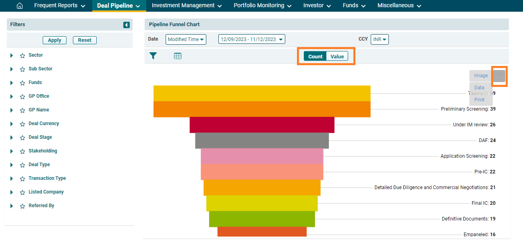This screenshot has height=241, width=523.
Task: Click the crimson Under IM review funnel segment
Action: coord(262,125)
